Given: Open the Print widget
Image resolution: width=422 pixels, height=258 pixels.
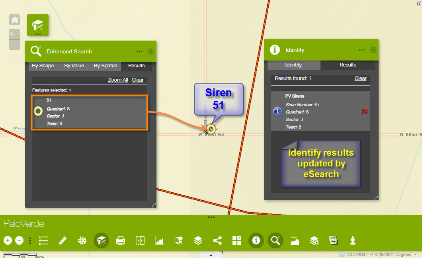Looking at the screenshot, I should (121, 240).
